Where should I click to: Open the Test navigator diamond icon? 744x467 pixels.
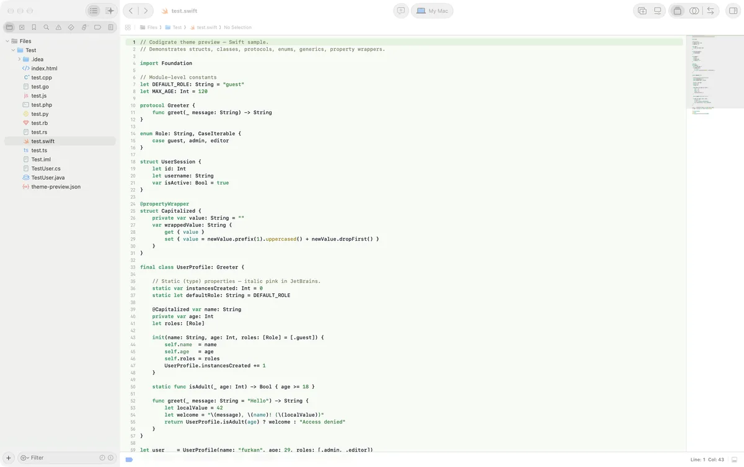[x=71, y=27]
